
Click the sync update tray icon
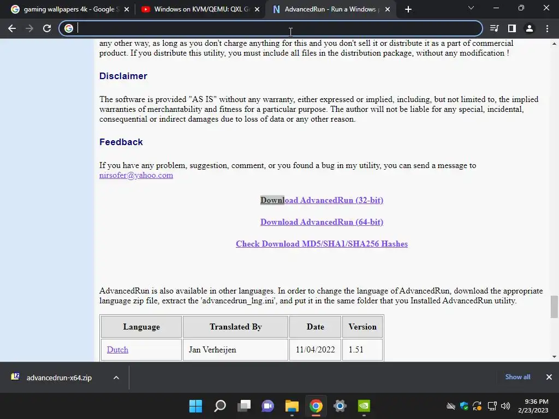[477, 406]
